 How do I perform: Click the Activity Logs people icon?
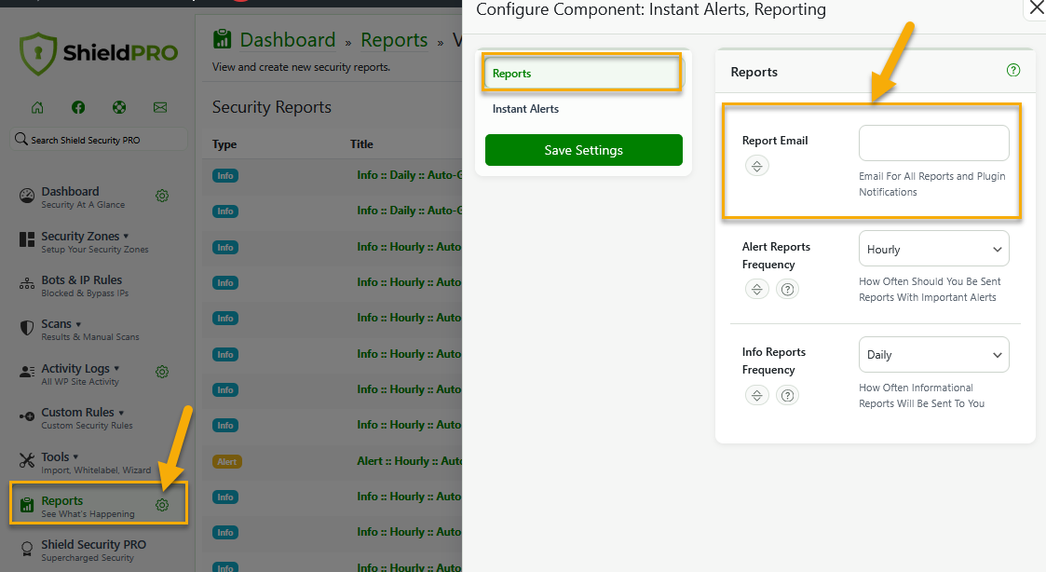27,372
